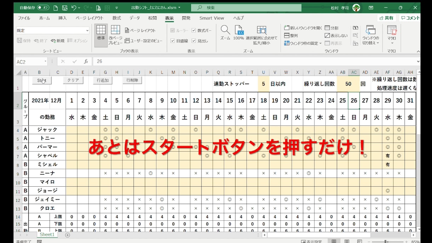Click the マクロ macros icon

coord(392,30)
